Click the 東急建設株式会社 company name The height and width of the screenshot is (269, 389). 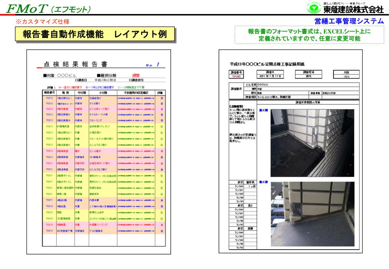[x=354, y=9]
